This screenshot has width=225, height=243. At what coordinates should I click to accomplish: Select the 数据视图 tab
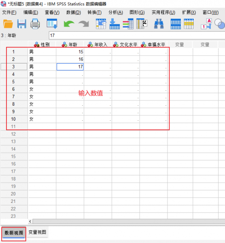point(14,233)
